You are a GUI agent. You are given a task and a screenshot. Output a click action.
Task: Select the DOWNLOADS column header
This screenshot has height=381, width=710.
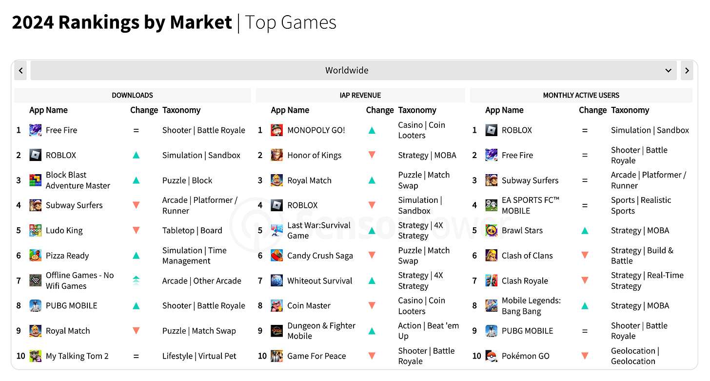pos(132,95)
